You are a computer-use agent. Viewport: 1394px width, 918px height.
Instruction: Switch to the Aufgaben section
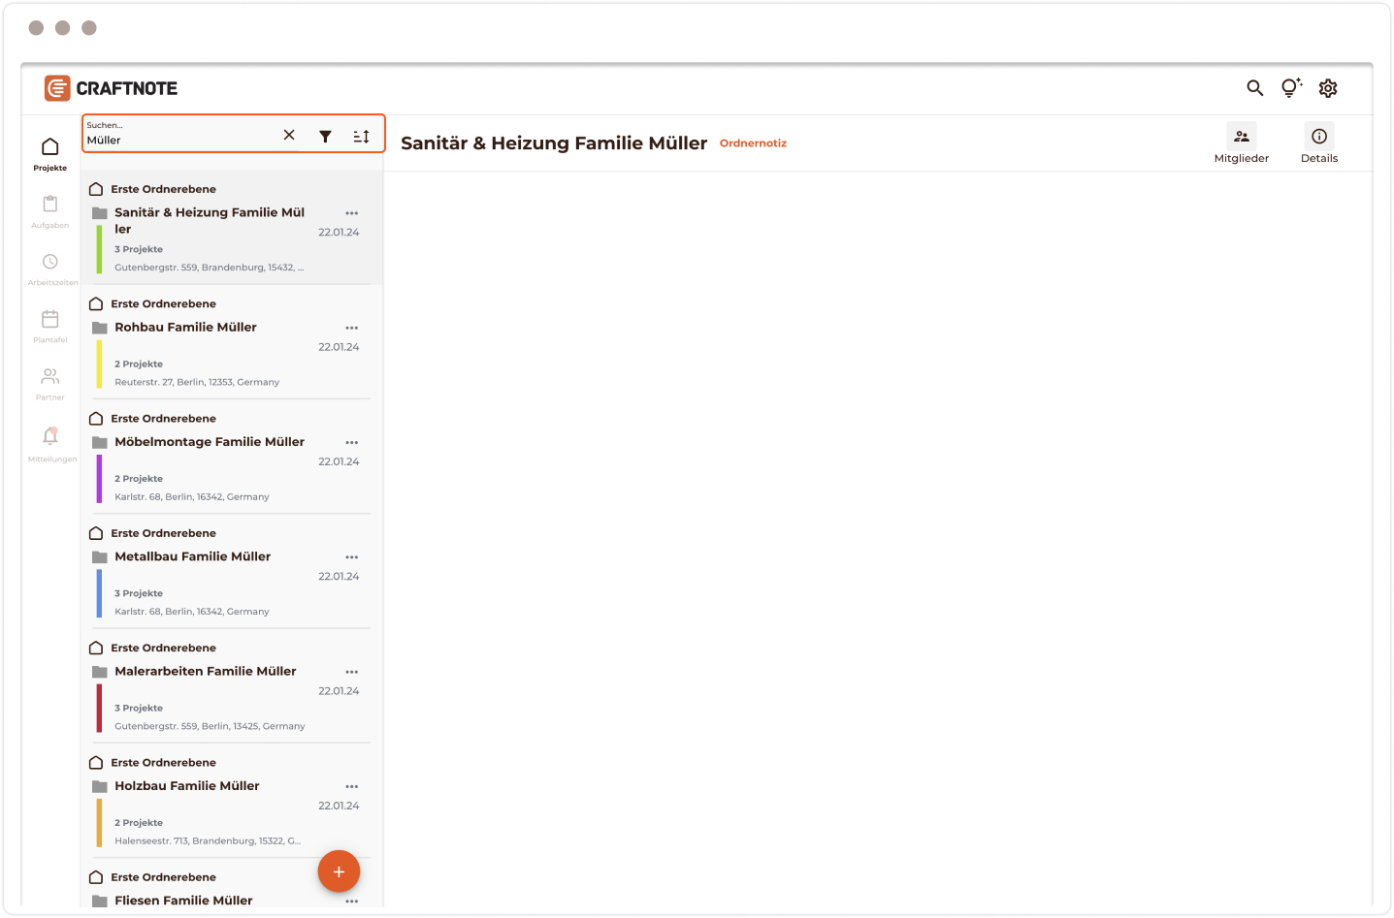click(50, 210)
